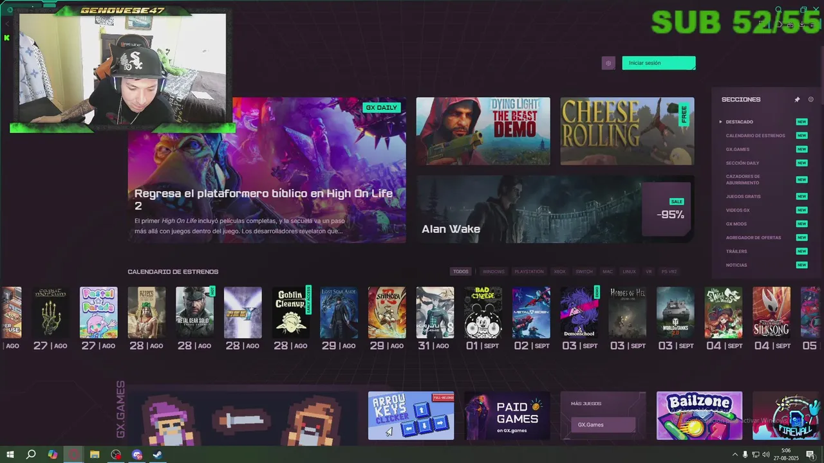Screen dimensions: 824x463
Task: Click GX.Games button under Más juegos
Action: 603,424
